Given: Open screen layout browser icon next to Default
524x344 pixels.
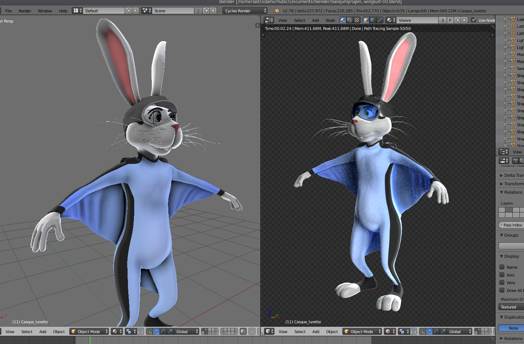Looking at the screenshot, I should [x=77, y=11].
